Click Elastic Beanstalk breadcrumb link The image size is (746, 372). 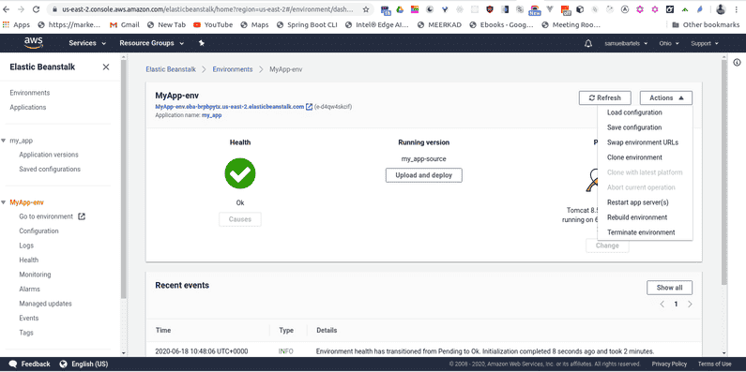tap(171, 69)
